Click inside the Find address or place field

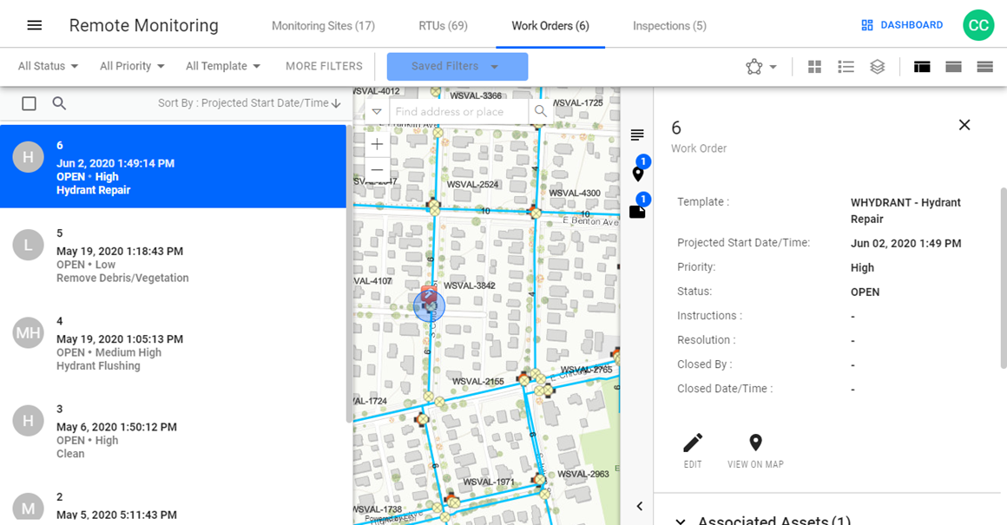click(456, 111)
